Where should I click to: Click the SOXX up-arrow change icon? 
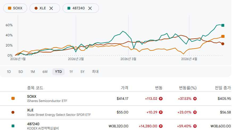click(161, 99)
